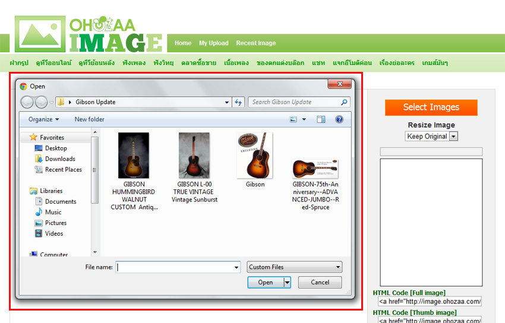Open the My Upload page

213,43
